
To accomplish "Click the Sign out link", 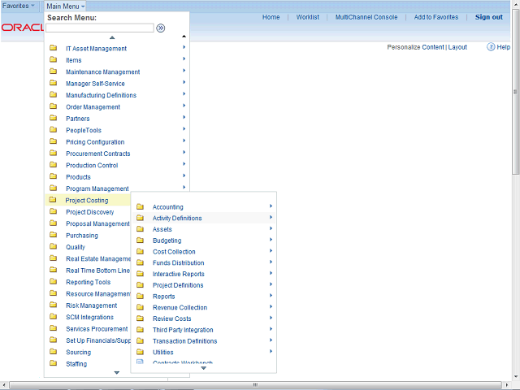I will tap(488, 17).
